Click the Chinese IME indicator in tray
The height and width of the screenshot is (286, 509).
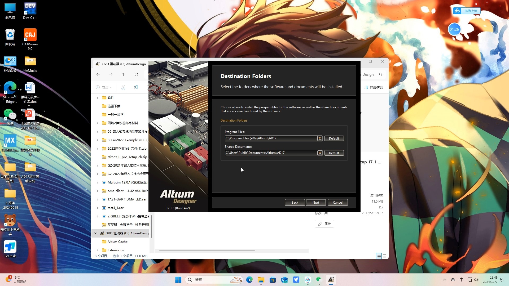462,280
